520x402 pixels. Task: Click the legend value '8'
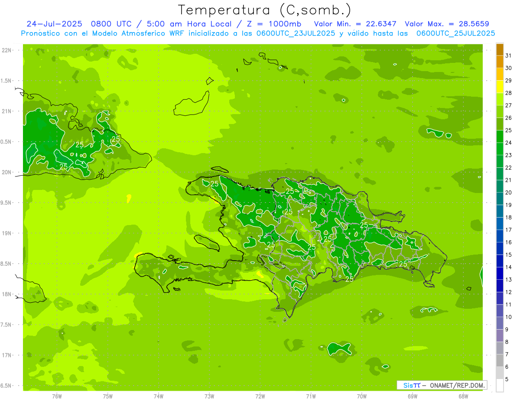(507, 342)
